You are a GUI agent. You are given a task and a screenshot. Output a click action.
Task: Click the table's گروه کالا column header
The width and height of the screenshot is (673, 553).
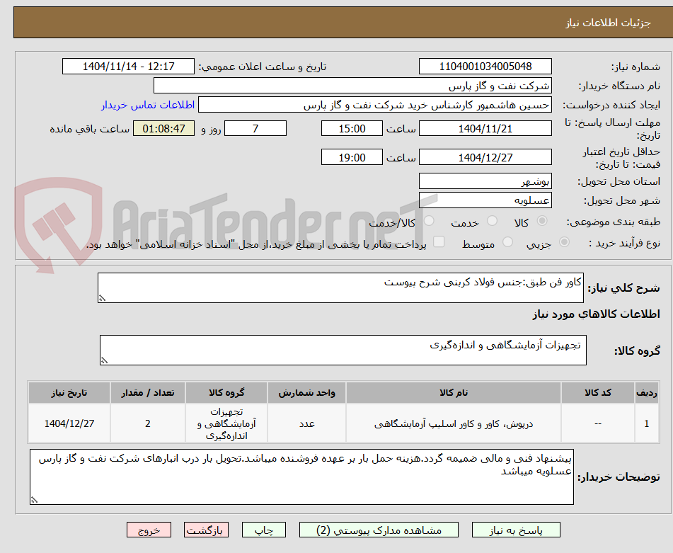tap(226, 393)
